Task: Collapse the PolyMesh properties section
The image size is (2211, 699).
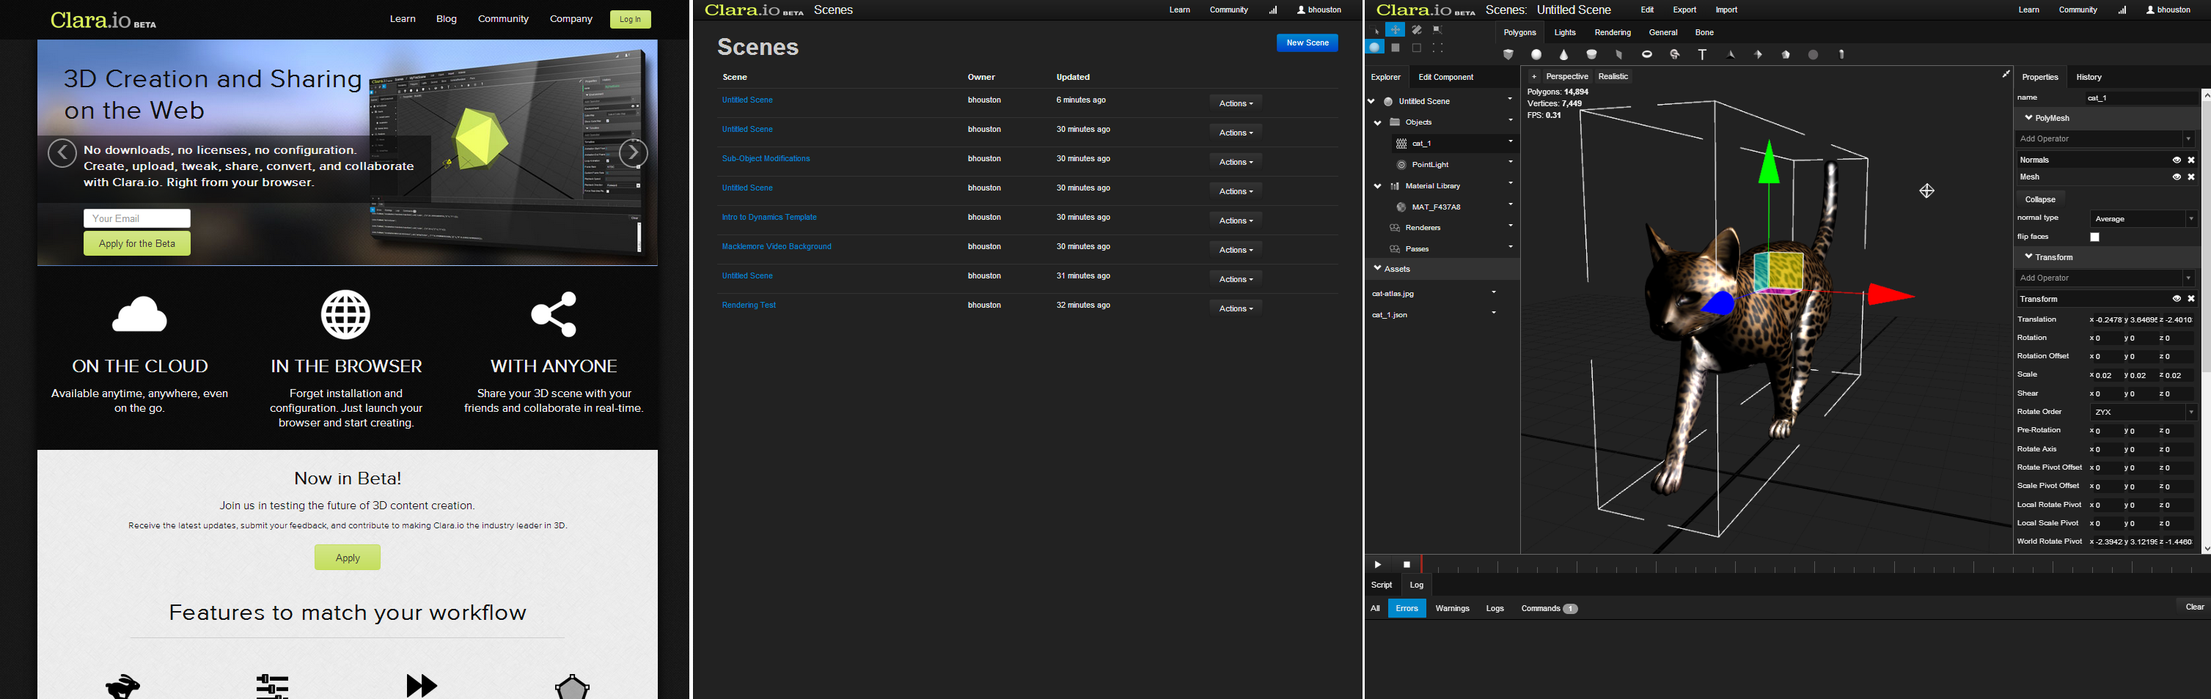Action: pos(2029,117)
